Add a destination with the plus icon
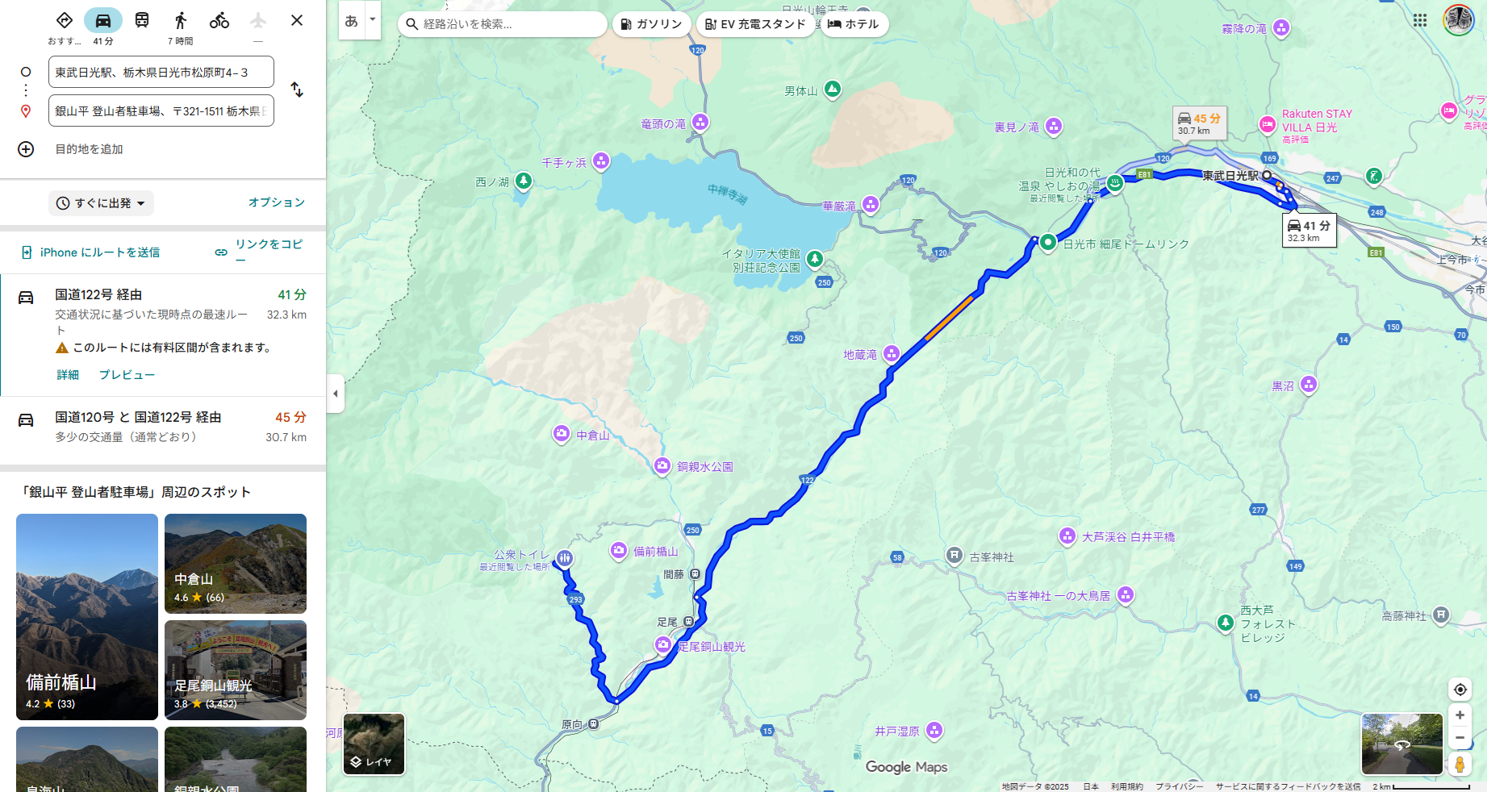The width and height of the screenshot is (1487, 792). 26,149
